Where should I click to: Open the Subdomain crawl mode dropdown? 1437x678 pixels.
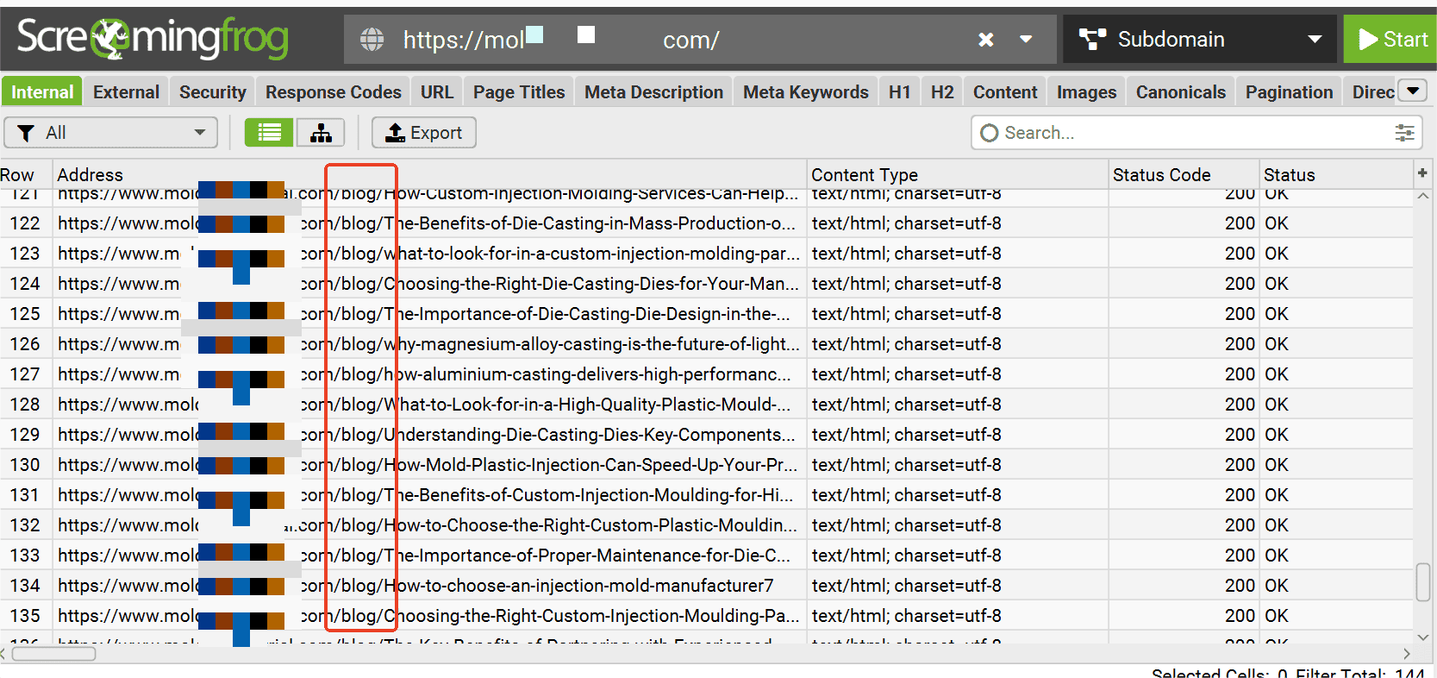pos(1199,40)
